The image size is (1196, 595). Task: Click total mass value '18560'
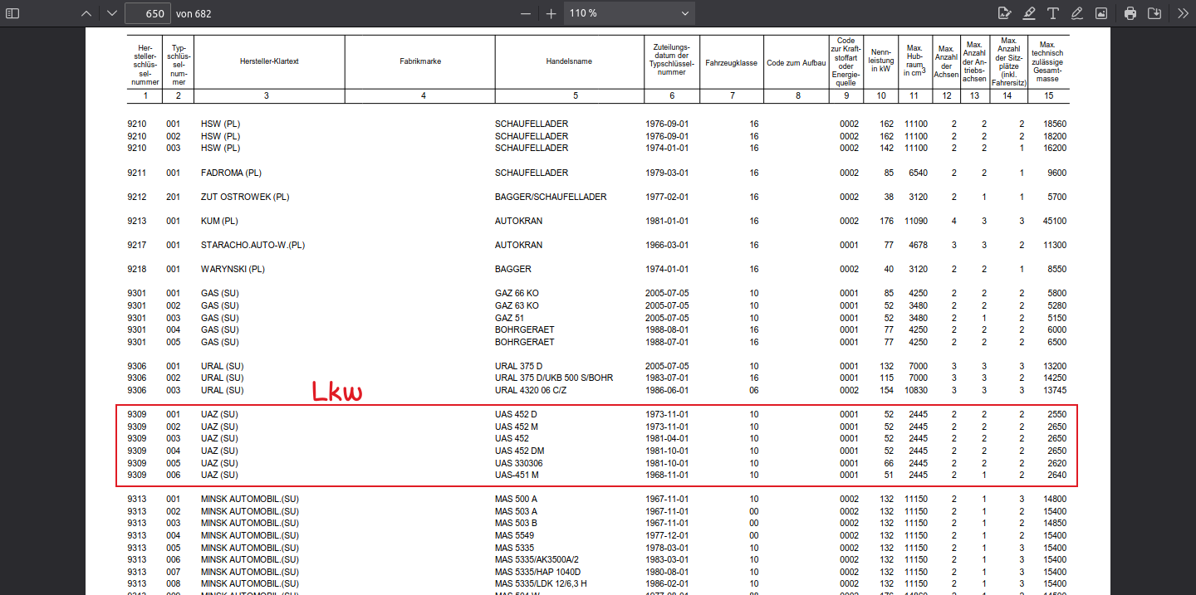[1053, 124]
